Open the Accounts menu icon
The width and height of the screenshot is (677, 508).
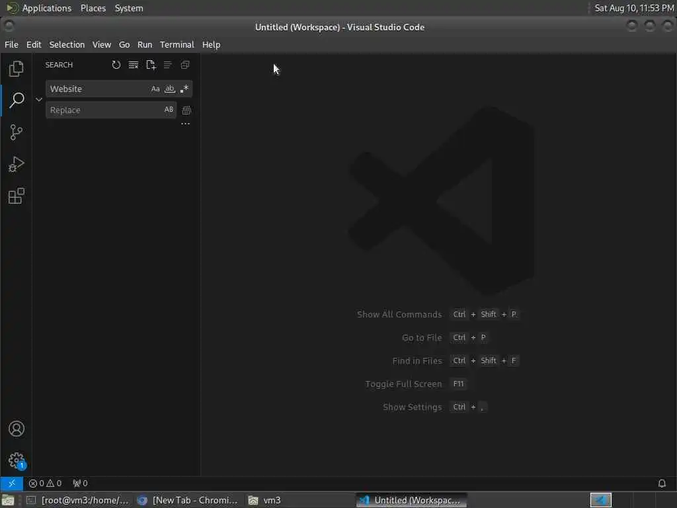point(16,429)
